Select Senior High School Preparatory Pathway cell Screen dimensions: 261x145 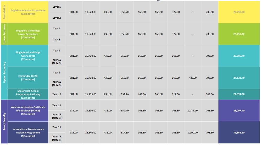pyautogui.click(x=28, y=94)
